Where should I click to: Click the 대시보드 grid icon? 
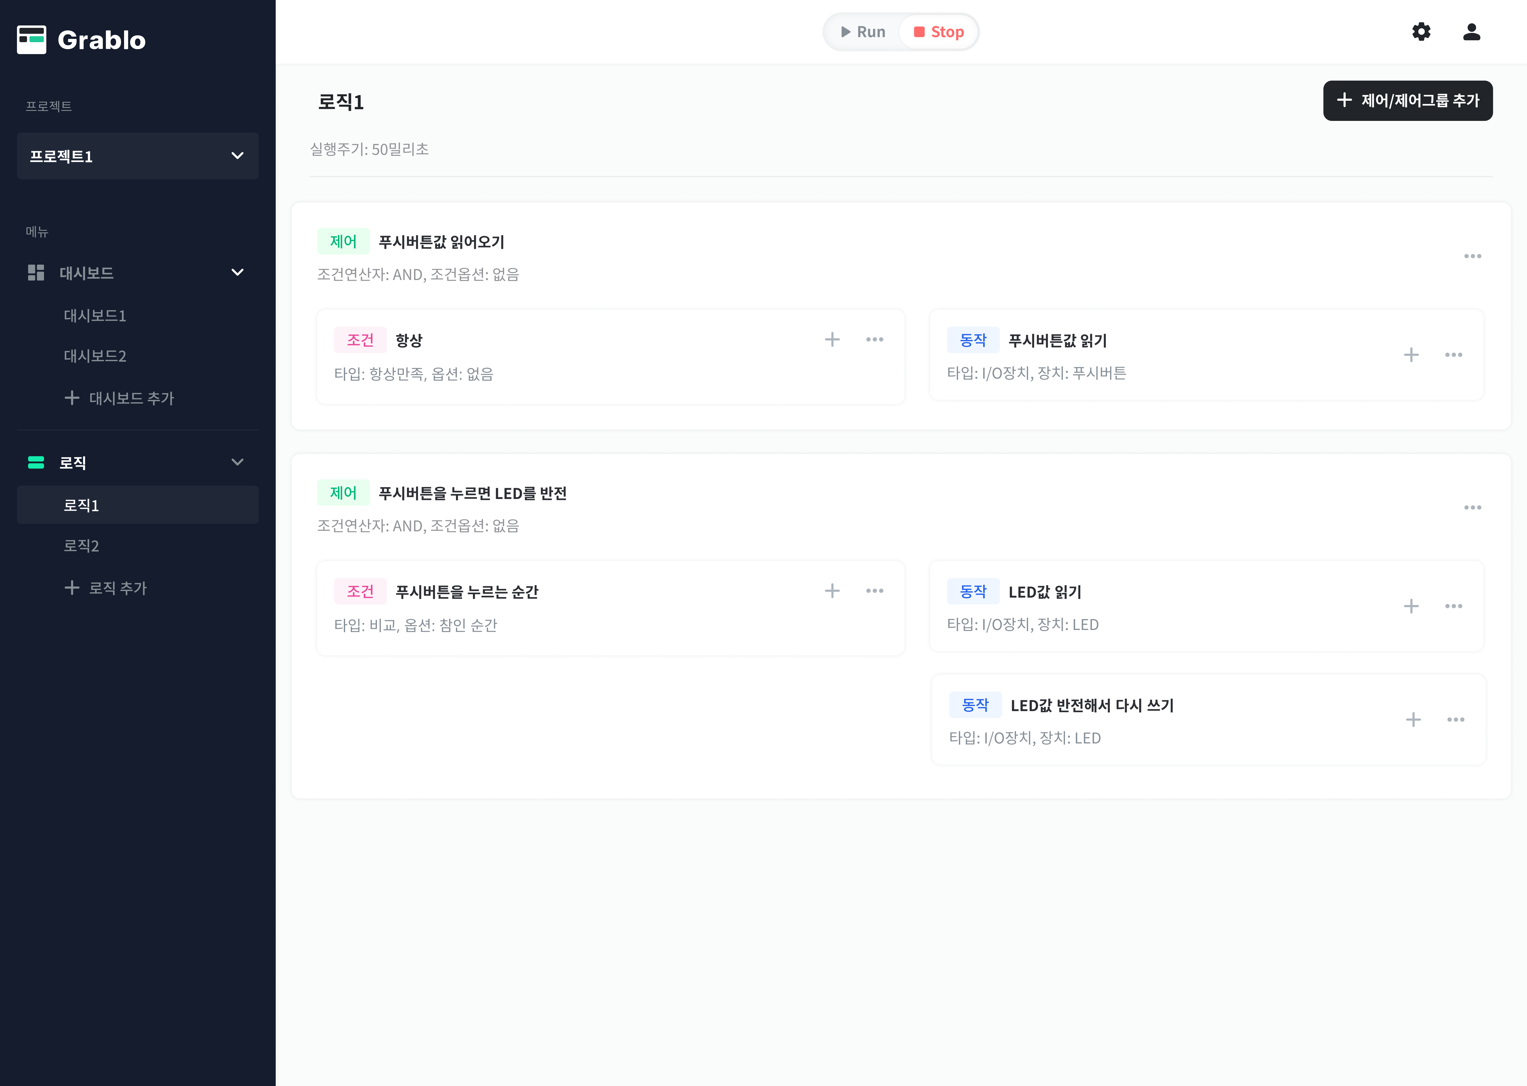pyautogui.click(x=36, y=273)
